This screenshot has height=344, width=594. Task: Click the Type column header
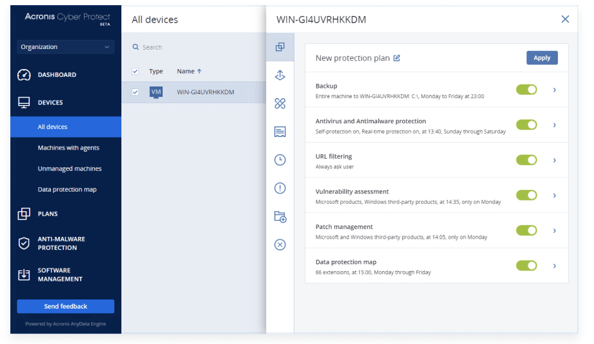(x=156, y=71)
